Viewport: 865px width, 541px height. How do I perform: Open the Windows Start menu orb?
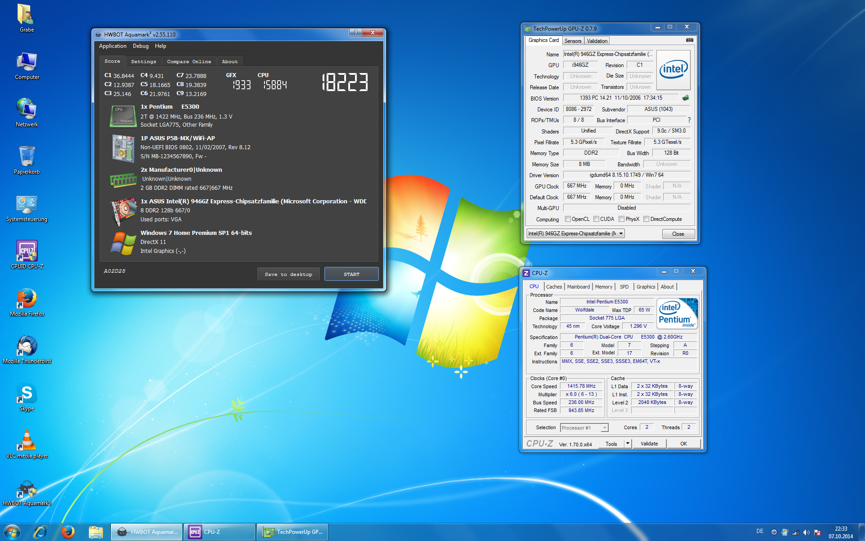point(12,532)
